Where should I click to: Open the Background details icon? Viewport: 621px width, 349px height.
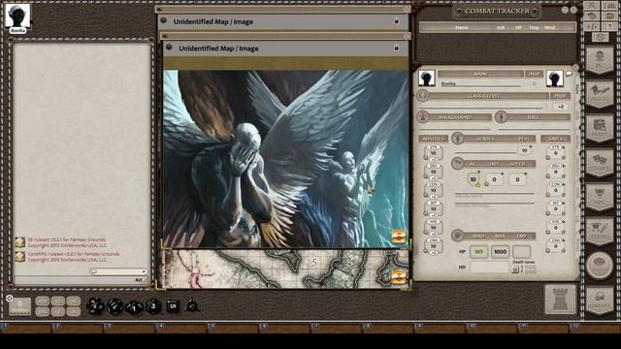pos(423,116)
